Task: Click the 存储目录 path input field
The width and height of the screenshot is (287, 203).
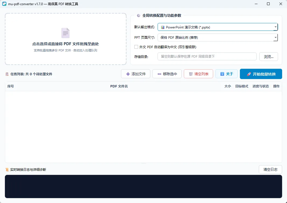Action: (x=207, y=56)
